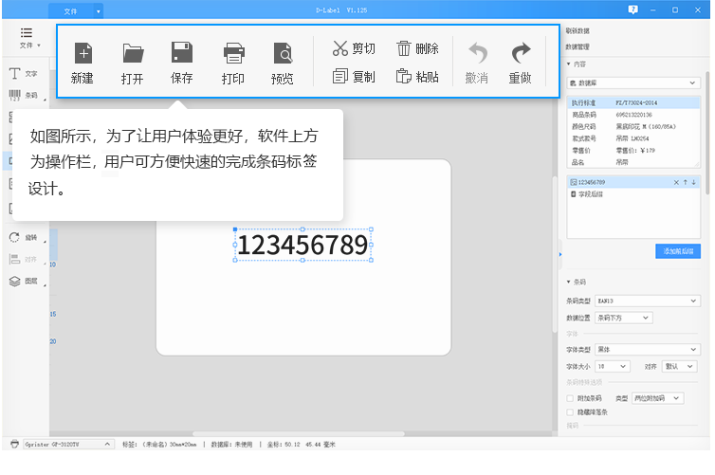This screenshot has width=715, height=475.
Task: Click 数据管理 in the right panel
Action: [x=577, y=46]
